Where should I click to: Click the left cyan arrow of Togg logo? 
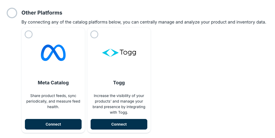click(105, 53)
